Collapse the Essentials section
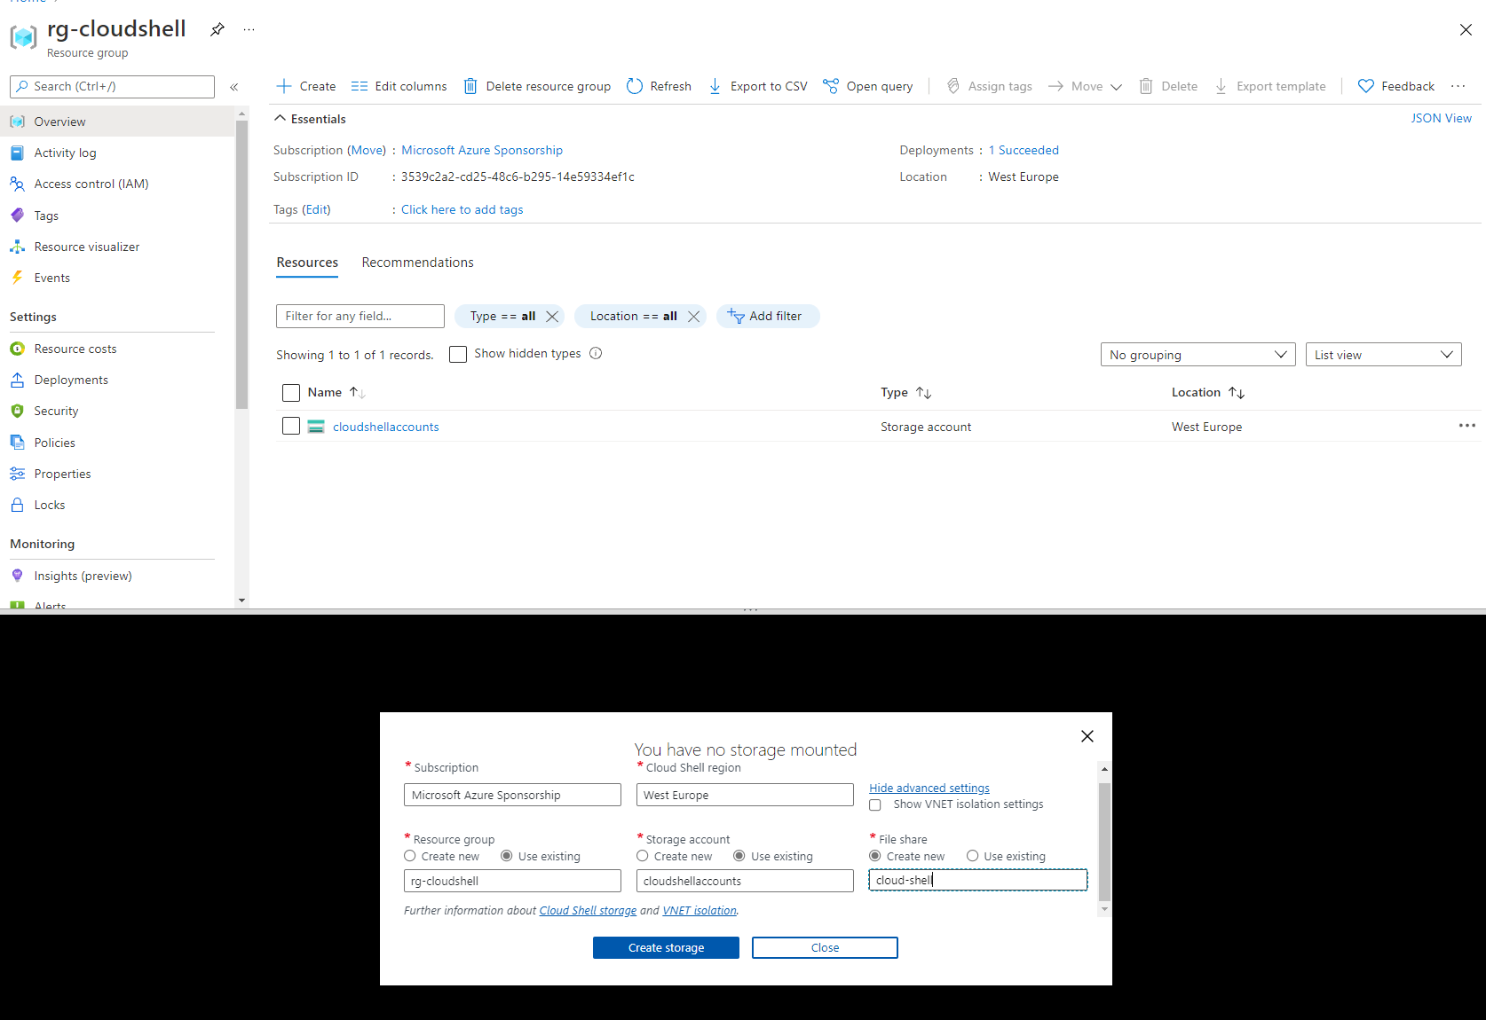This screenshot has width=1486, height=1020. pyautogui.click(x=280, y=117)
